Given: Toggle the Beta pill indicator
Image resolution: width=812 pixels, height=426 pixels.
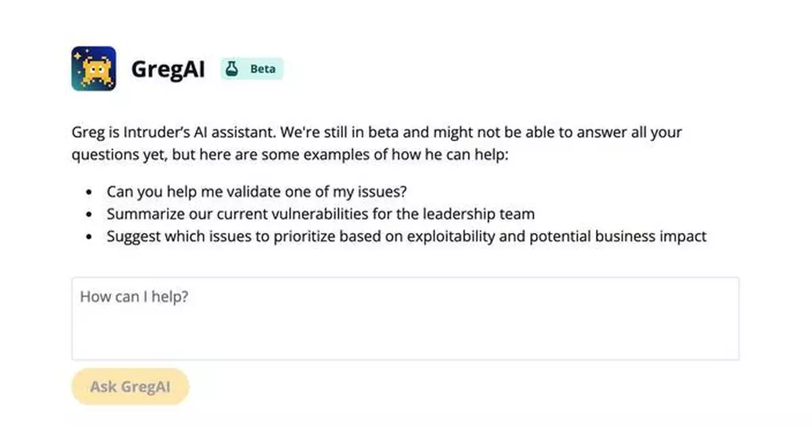Looking at the screenshot, I should click(x=252, y=68).
